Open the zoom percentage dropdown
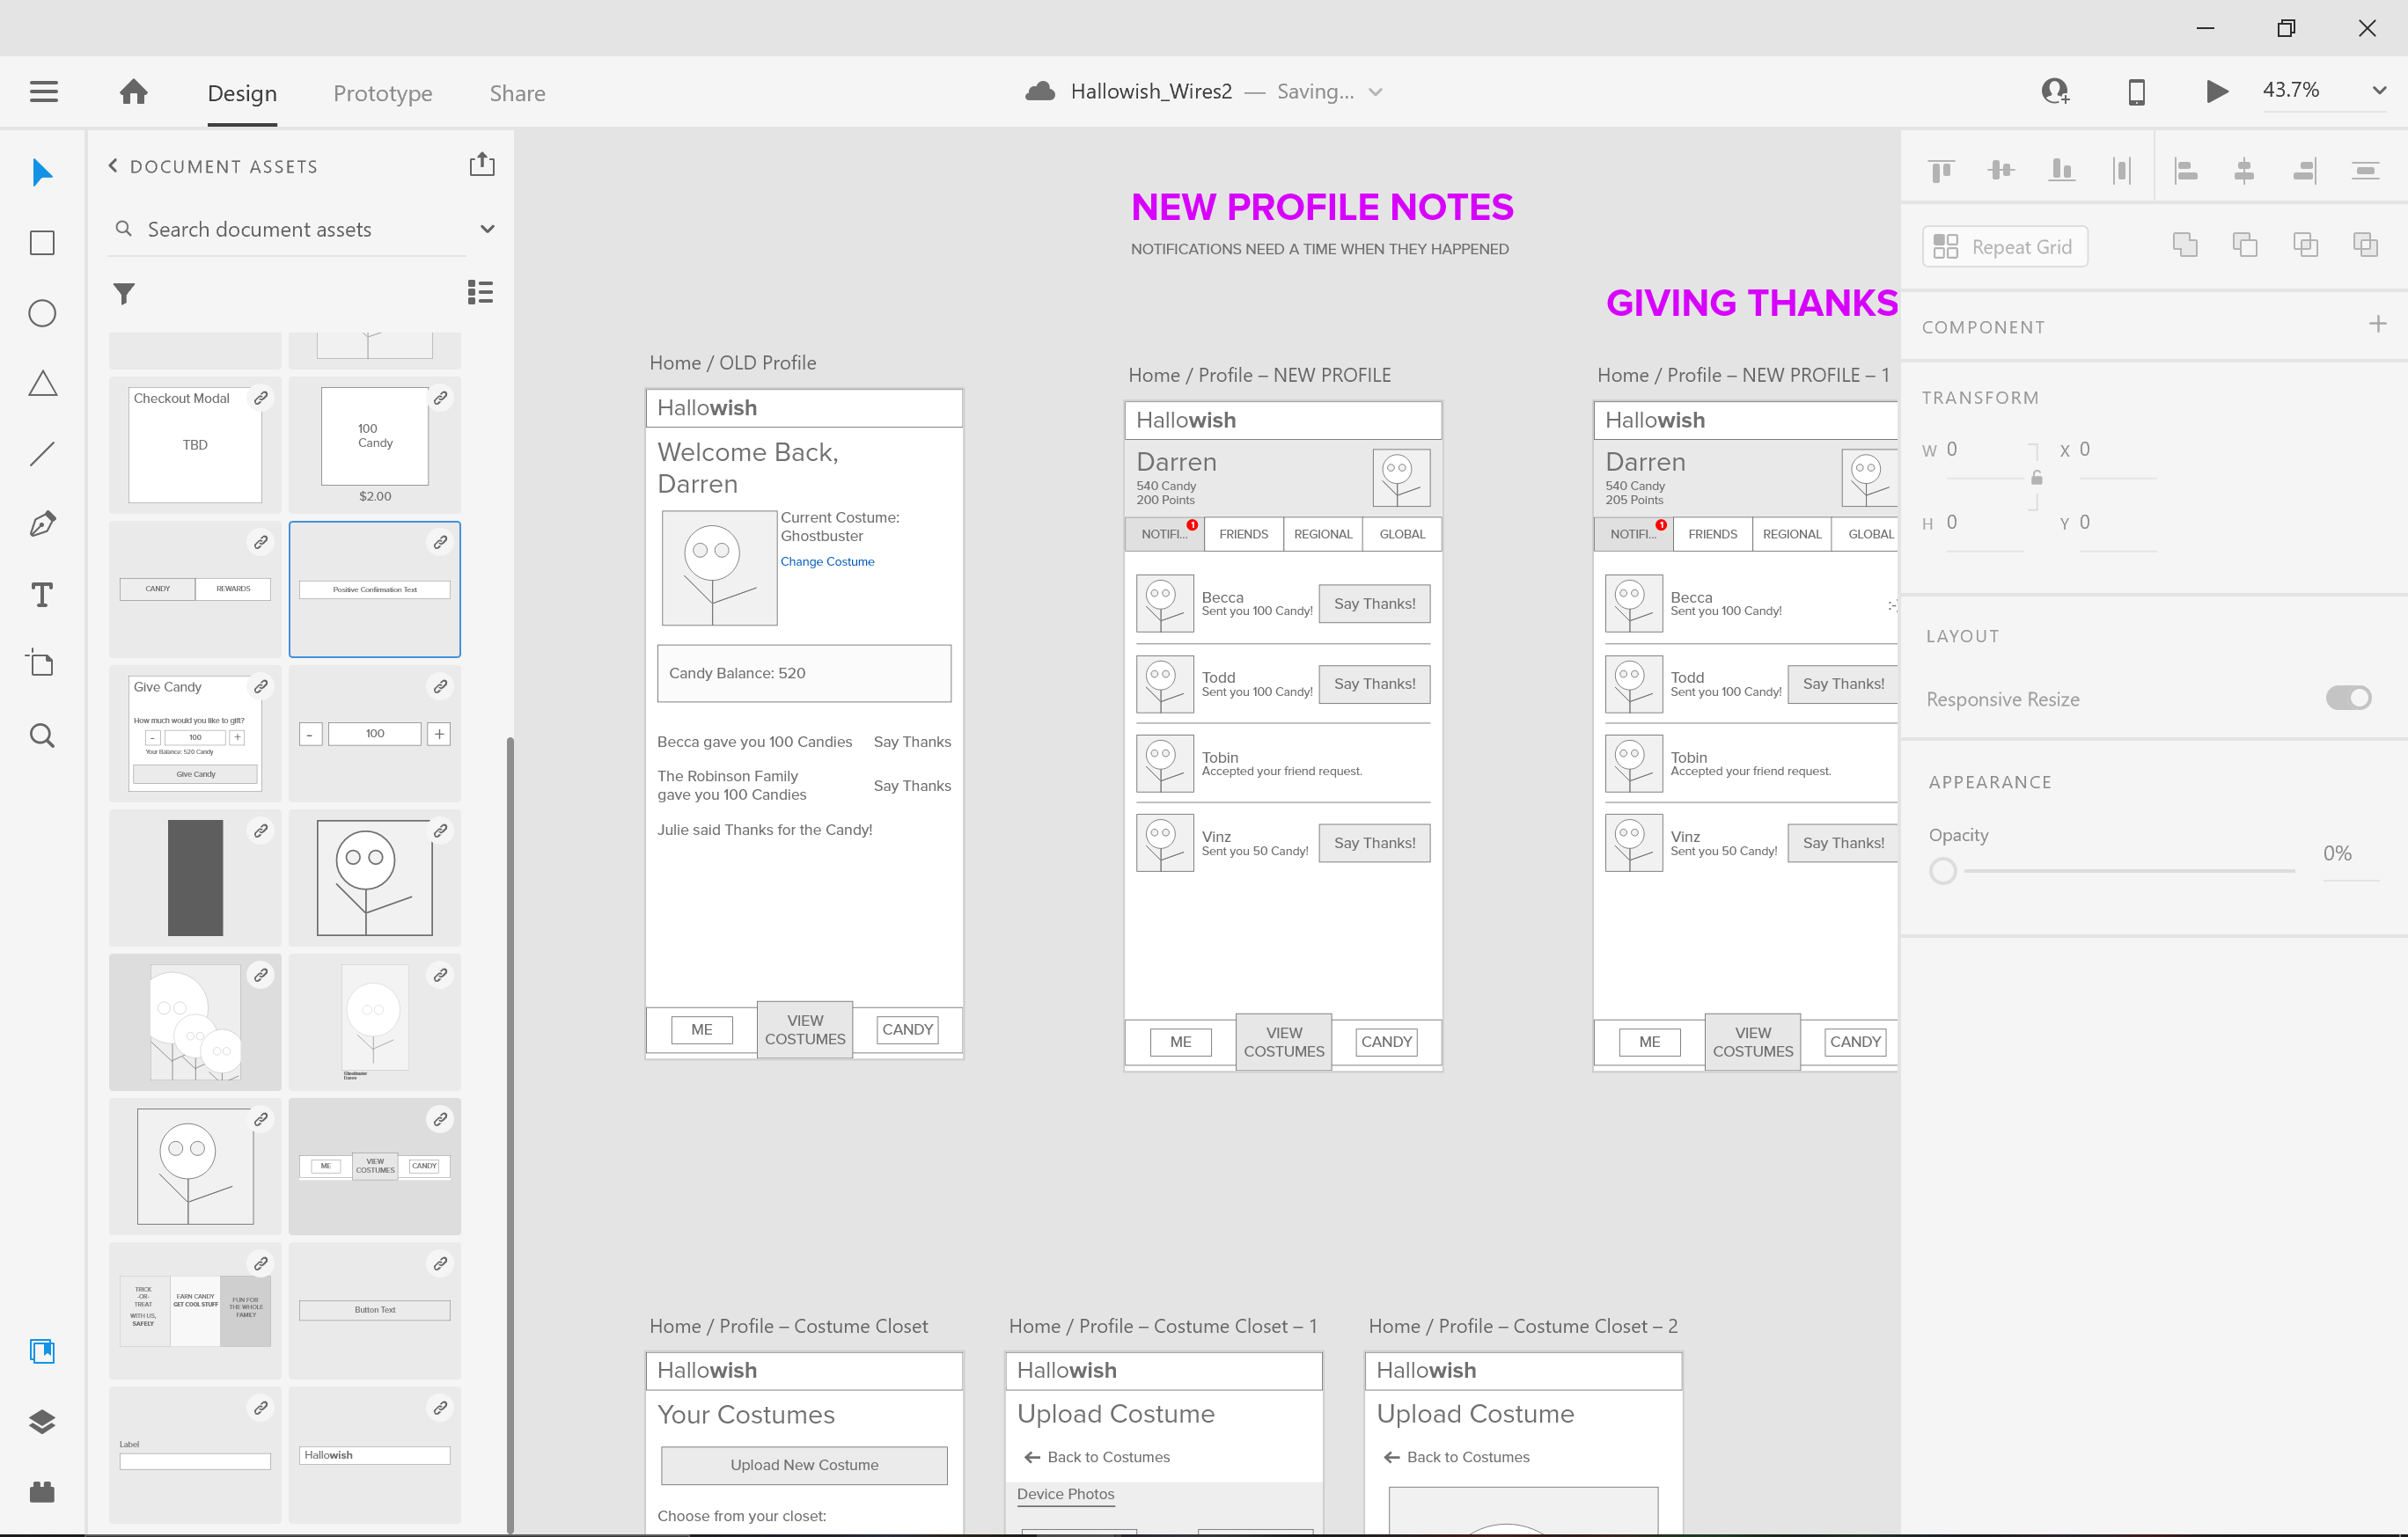This screenshot has height=1537, width=2408. pos(2379,91)
